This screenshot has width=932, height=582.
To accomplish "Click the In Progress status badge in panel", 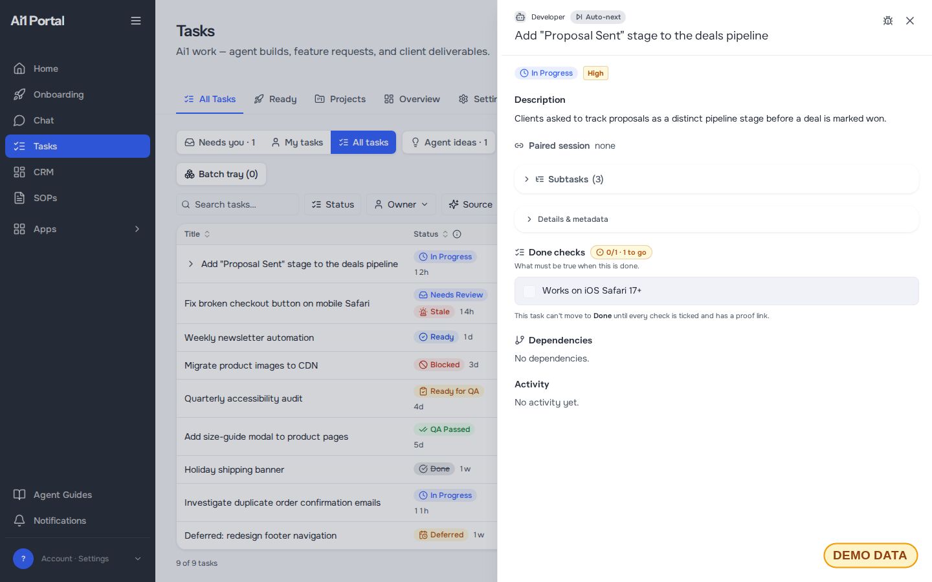I will pos(546,73).
